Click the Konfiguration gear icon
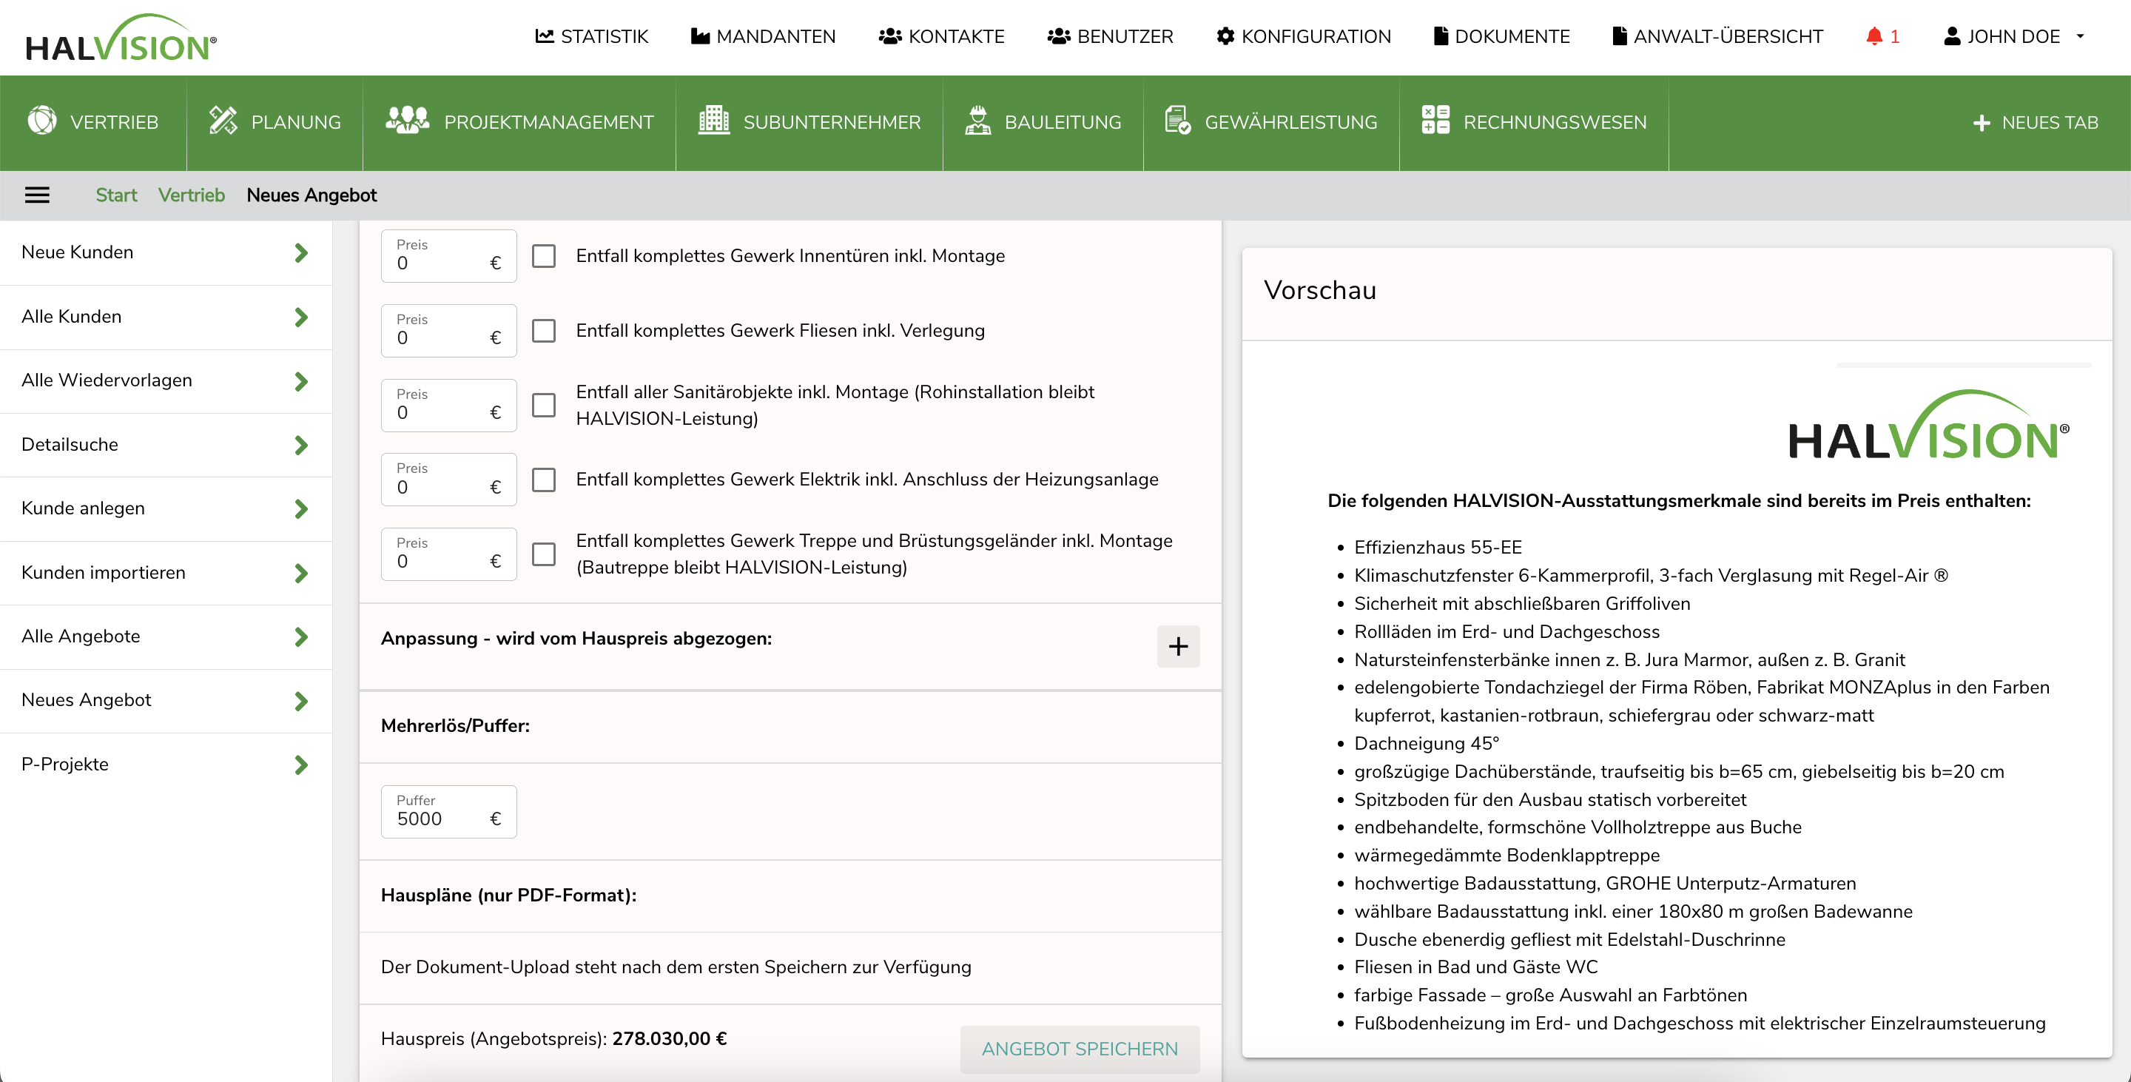This screenshot has width=2131, height=1082. [x=1225, y=36]
